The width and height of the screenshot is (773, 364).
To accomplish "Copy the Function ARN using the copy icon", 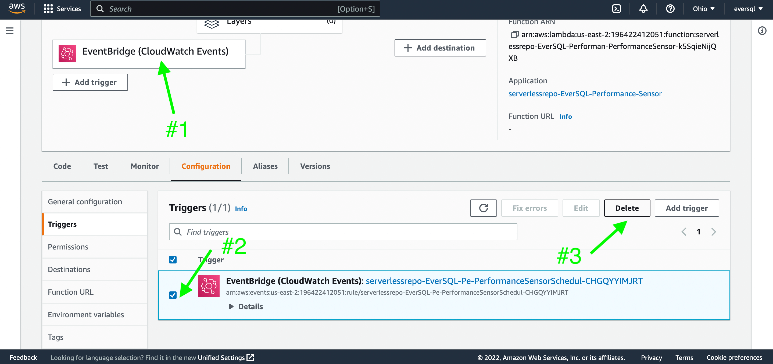I will (x=514, y=34).
